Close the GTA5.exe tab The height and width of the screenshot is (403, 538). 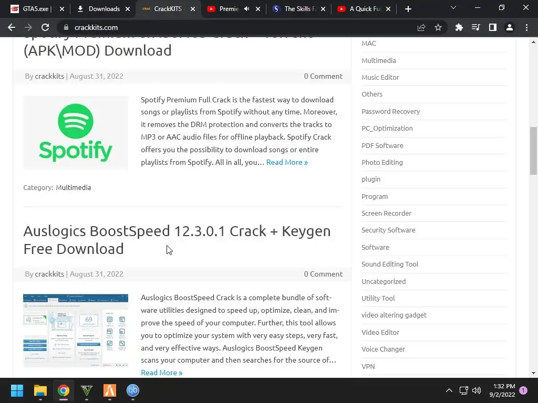coord(62,9)
